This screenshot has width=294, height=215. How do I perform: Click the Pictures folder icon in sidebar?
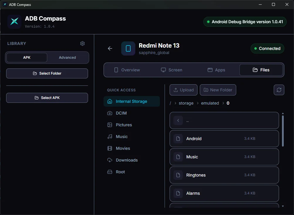tap(109, 125)
